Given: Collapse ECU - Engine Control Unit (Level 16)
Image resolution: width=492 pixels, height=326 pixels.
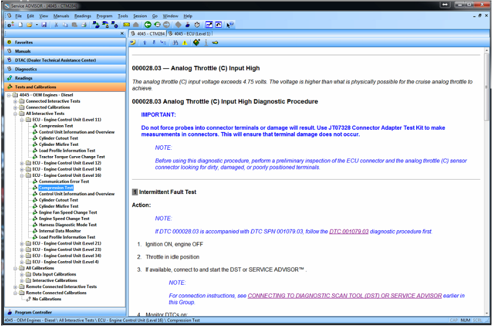Looking at the screenshot, I should coord(22,176).
